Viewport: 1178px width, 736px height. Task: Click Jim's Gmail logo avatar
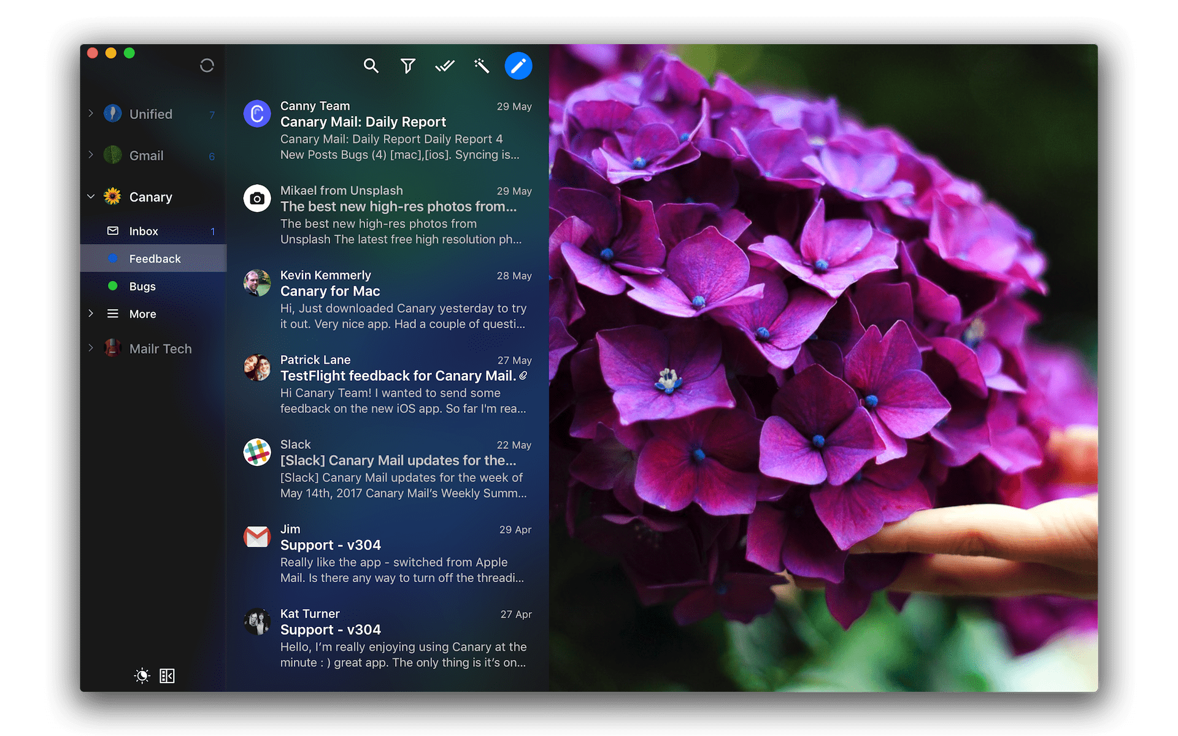coord(257,537)
